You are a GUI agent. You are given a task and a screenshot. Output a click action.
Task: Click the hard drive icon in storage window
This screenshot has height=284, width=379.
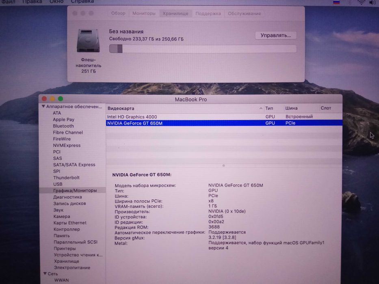(88, 41)
